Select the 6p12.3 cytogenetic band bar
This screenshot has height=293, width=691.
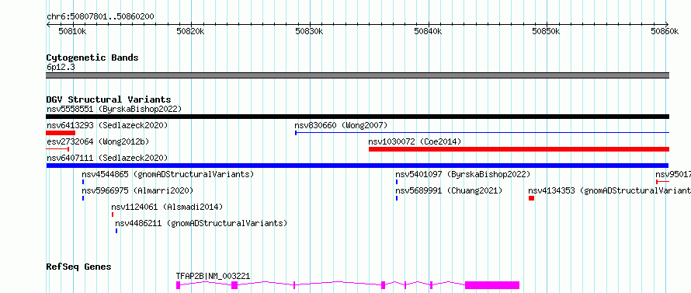357,75
